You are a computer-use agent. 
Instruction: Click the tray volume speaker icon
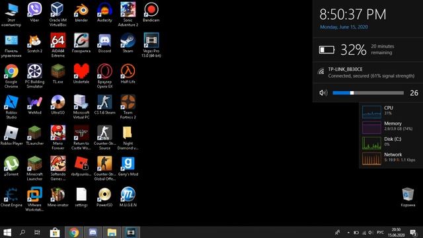point(371,232)
